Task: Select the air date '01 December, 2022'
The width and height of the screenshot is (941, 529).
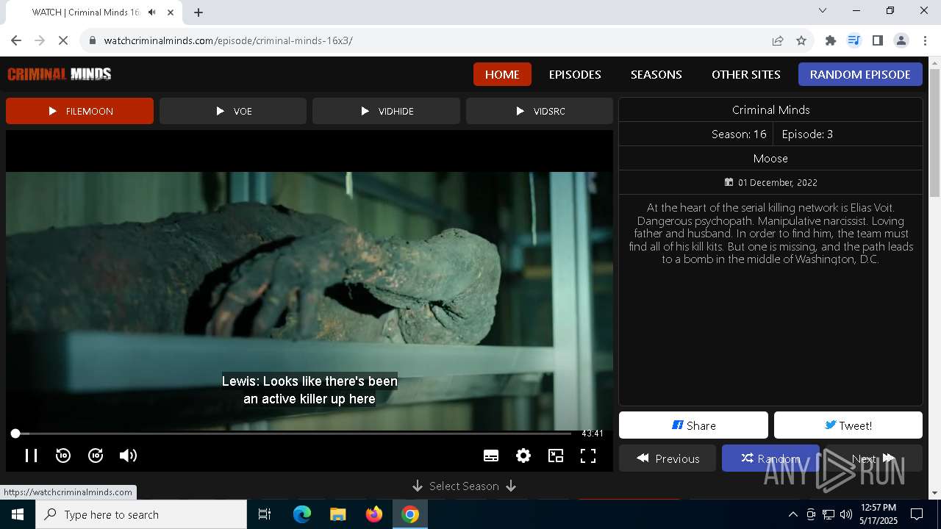Action: 778,182
